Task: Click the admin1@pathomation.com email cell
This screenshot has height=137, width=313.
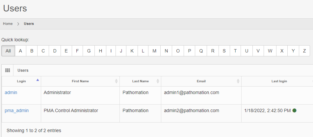Action: tap(192, 93)
